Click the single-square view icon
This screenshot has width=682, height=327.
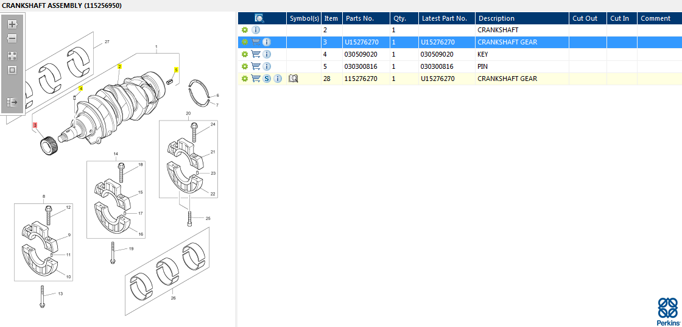pyautogui.click(x=12, y=70)
